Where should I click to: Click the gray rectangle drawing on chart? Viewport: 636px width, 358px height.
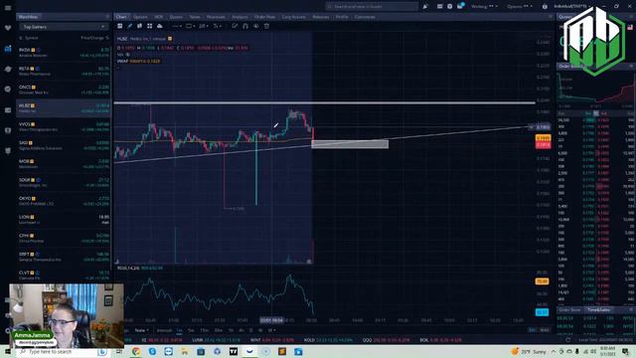[350, 144]
